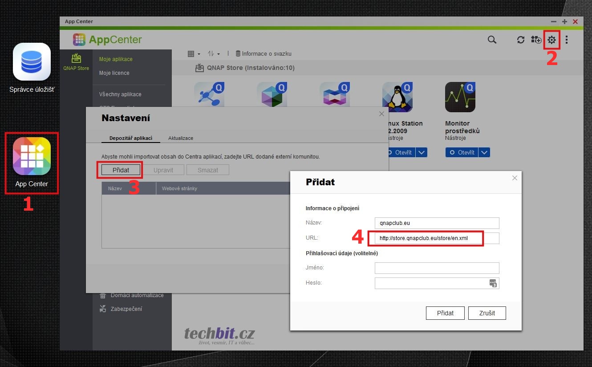Expand the sort order dropdown
592x367 pixels.
click(x=214, y=54)
